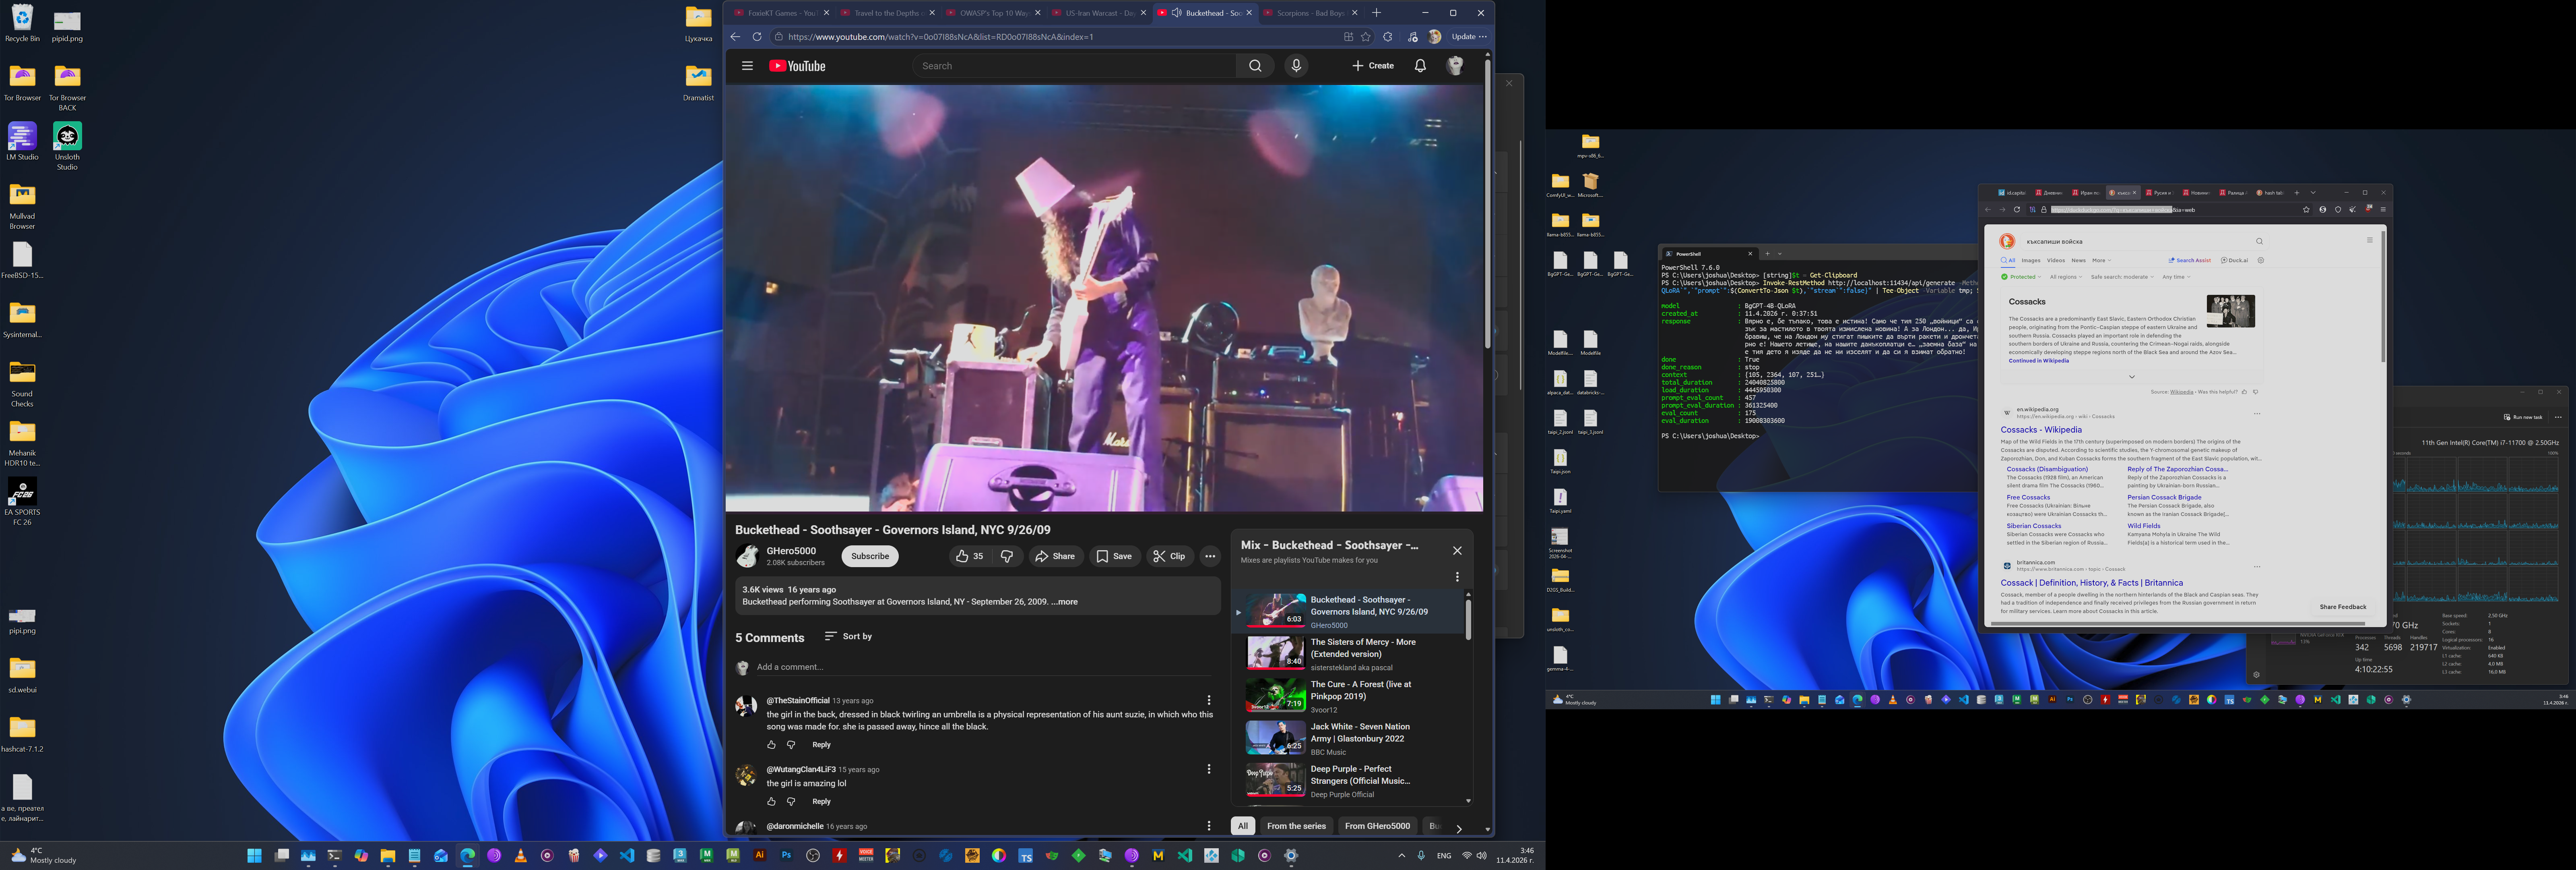Viewport: 2576px width, 870px height.
Task: Click the YouTube search magnifier button
Action: point(1255,66)
